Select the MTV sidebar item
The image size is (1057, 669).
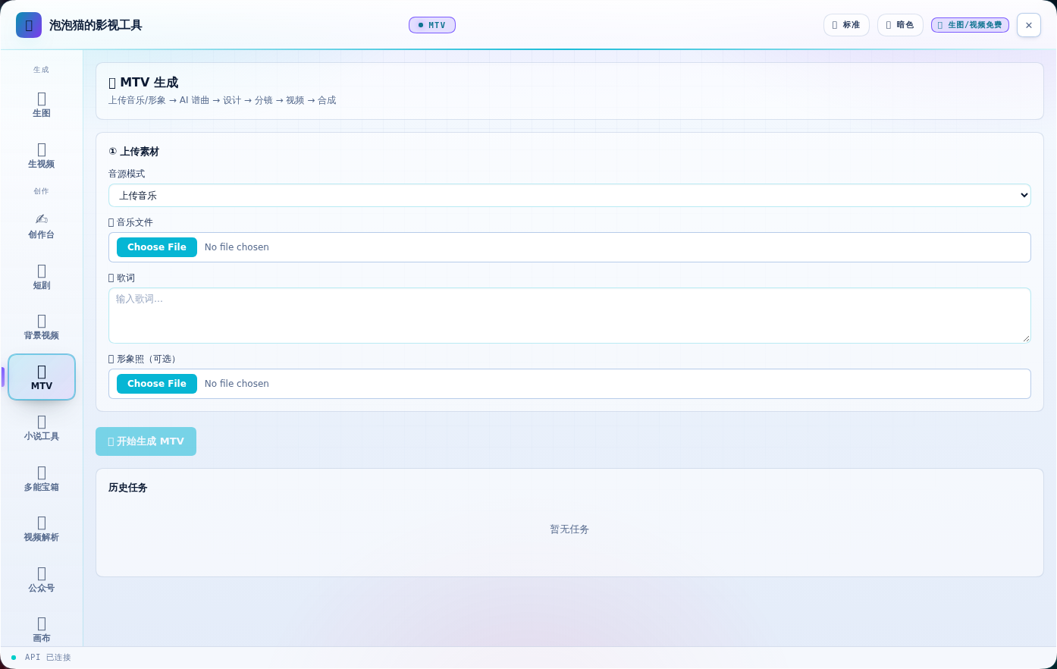42,377
